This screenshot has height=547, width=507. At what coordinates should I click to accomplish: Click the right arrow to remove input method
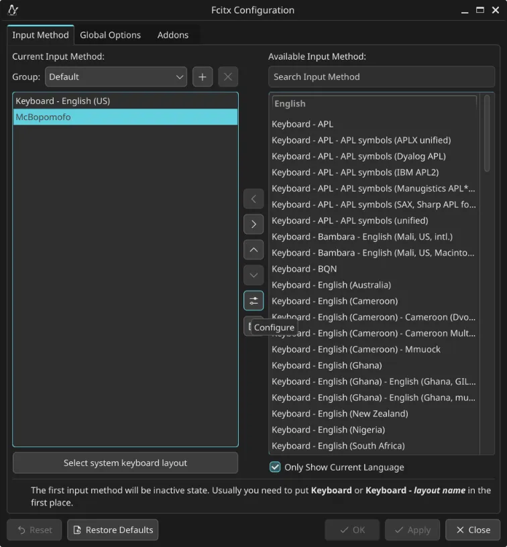coord(253,225)
